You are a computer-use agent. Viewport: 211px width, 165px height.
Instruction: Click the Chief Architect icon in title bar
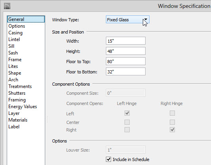tap(7, 6)
